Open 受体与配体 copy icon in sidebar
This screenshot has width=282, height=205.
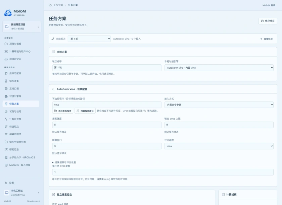pyautogui.click(x=6, y=73)
